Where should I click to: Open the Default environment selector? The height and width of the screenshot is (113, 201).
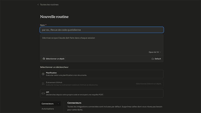click(156, 59)
